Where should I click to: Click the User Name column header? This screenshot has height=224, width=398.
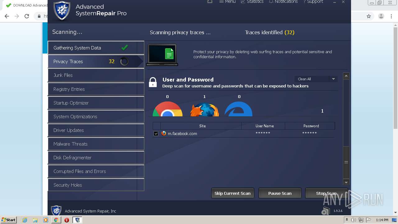pyautogui.click(x=265, y=126)
